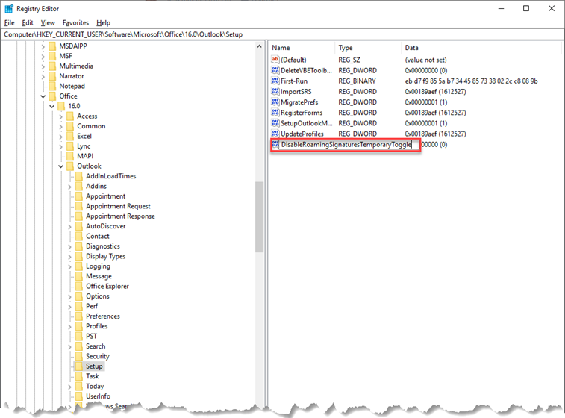Open the View menu
565x418 pixels.
click(x=48, y=22)
